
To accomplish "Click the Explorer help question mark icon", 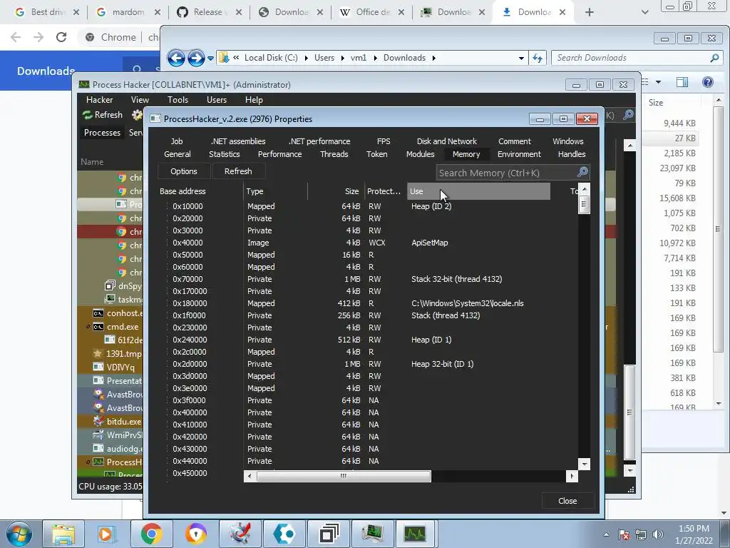I will pos(708,83).
